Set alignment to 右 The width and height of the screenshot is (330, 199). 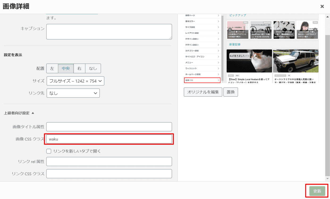(x=79, y=68)
